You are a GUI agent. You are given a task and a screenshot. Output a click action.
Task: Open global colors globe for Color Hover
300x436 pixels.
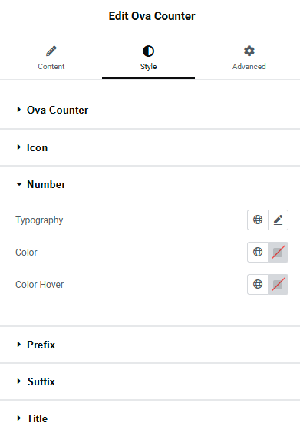point(258,284)
